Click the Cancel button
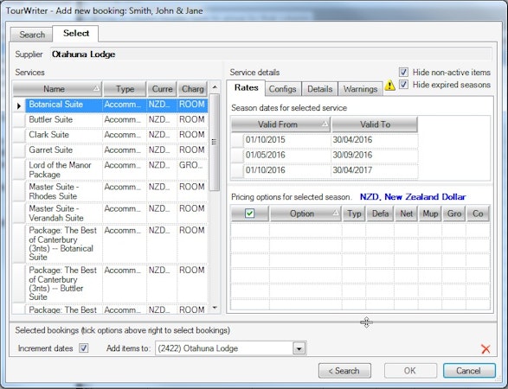The height and width of the screenshot is (389, 508). (x=469, y=371)
